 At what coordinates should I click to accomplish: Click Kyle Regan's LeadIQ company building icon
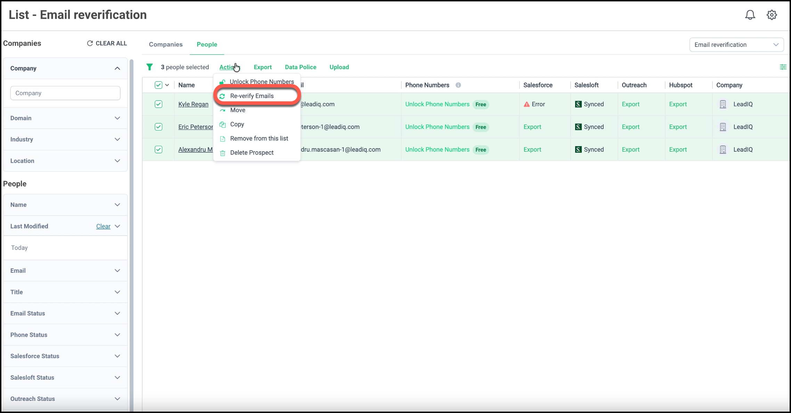[x=723, y=104]
